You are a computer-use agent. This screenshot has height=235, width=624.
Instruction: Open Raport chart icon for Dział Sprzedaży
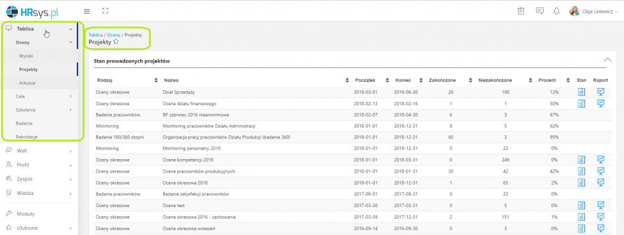(x=600, y=92)
